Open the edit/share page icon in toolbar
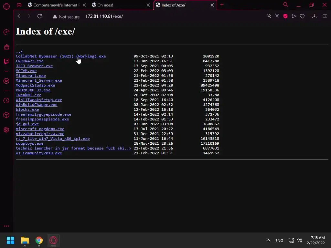The height and width of the screenshot is (248, 331). coord(269,16)
